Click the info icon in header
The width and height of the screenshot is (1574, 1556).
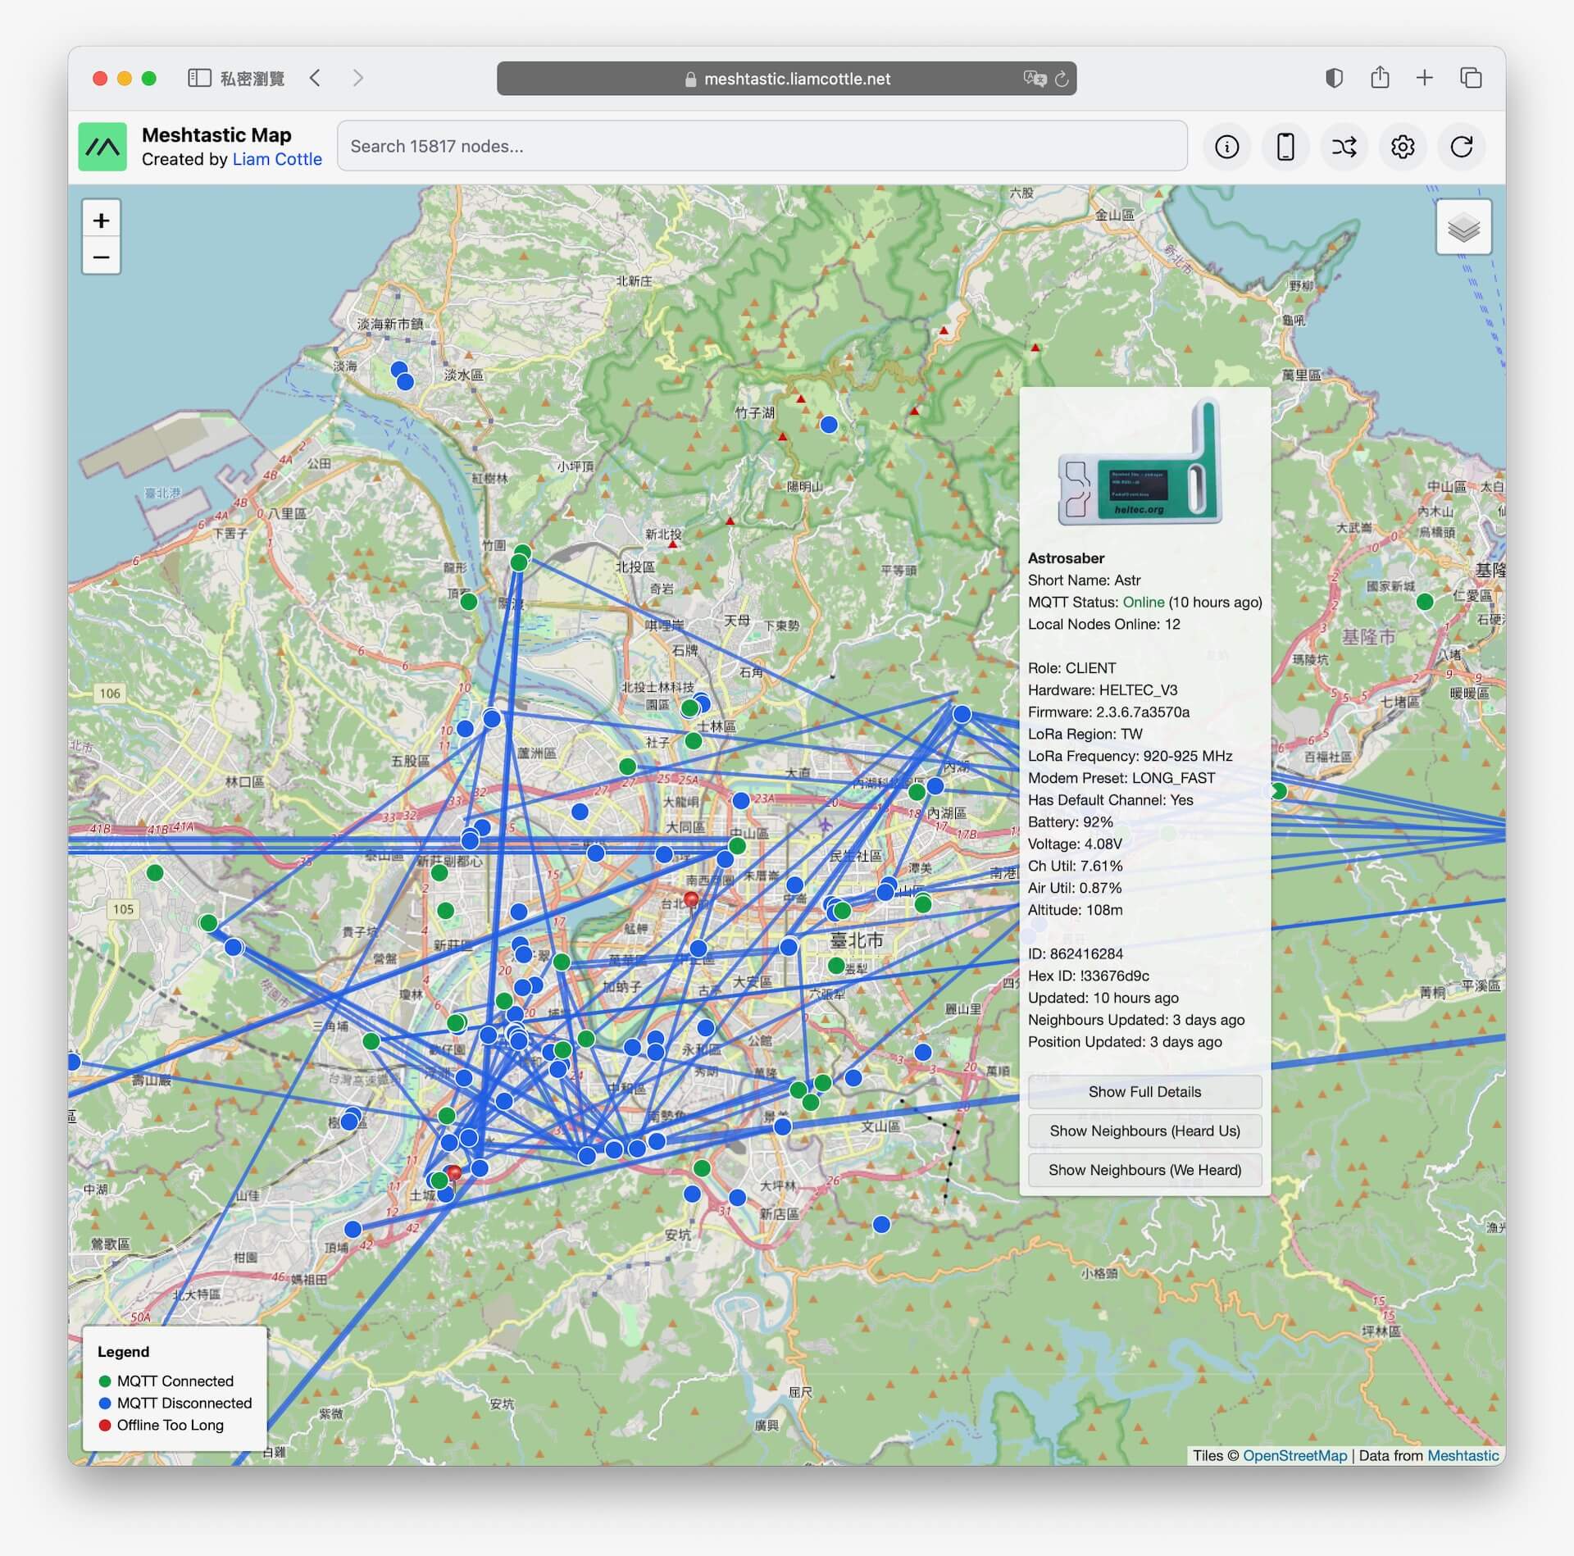[x=1226, y=147]
